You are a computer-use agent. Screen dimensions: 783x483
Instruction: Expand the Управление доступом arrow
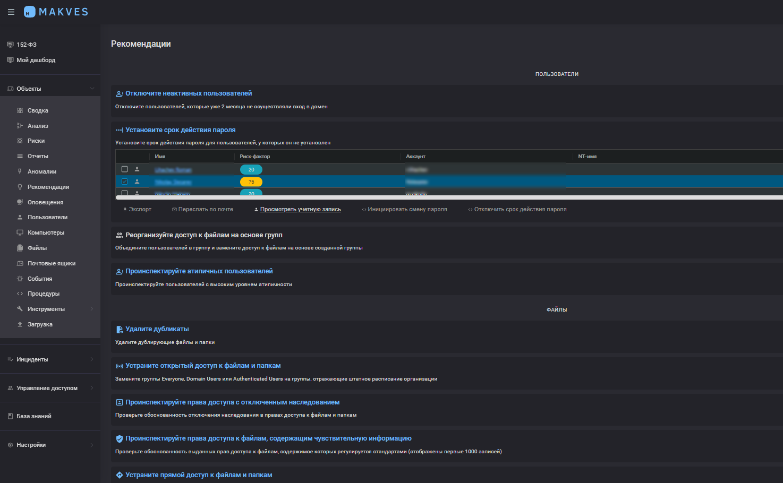click(x=92, y=388)
